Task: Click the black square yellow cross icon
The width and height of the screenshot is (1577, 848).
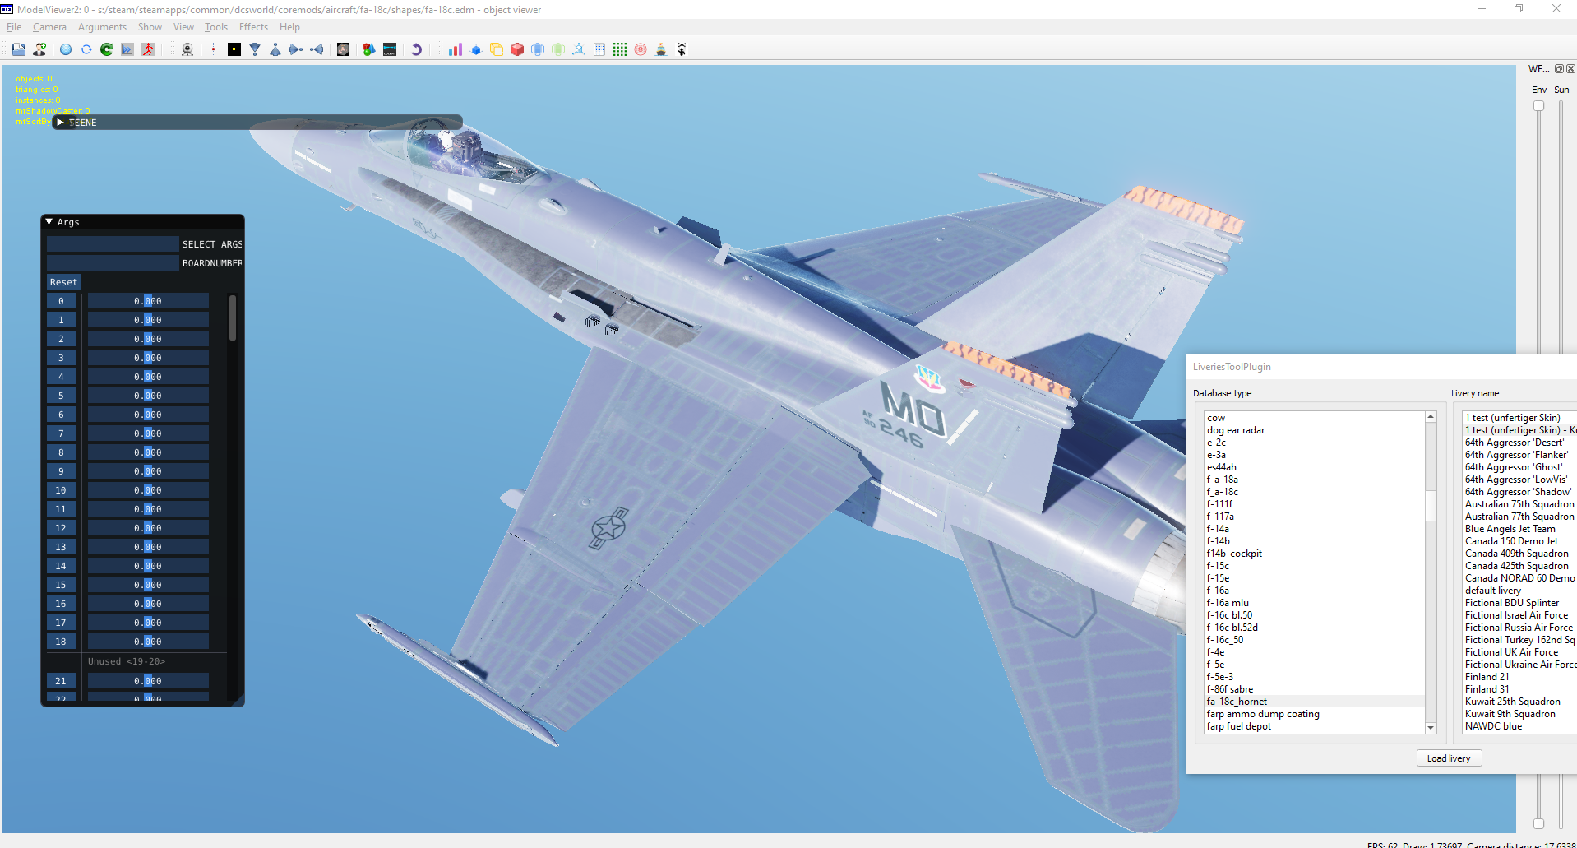Action: click(234, 49)
